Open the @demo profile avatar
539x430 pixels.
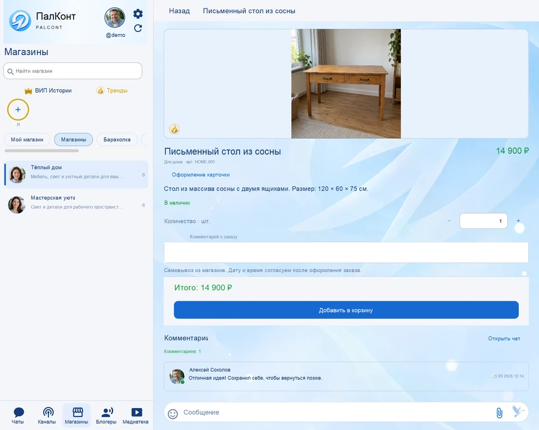click(115, 18)
